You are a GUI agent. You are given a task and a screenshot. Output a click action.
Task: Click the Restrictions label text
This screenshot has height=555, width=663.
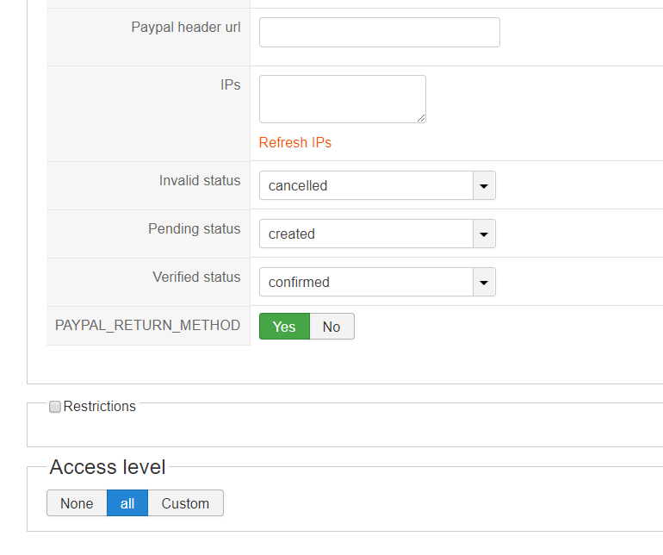click(x=100, y=407)
